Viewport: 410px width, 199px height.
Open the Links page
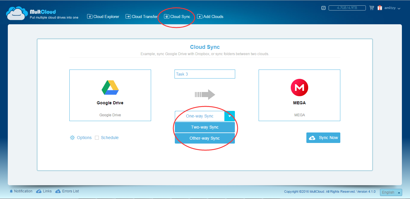click(x=47, y=191)
